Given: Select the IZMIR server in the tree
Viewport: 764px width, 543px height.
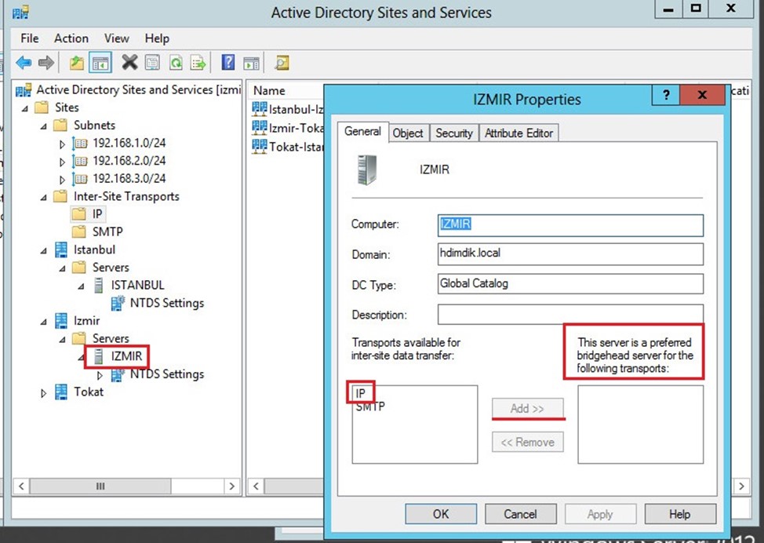Looking at the screenshot, I should (126, 356).
